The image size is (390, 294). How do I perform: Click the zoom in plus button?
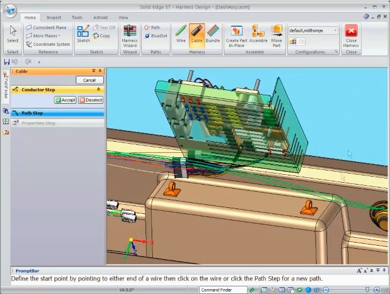point(377,290)
